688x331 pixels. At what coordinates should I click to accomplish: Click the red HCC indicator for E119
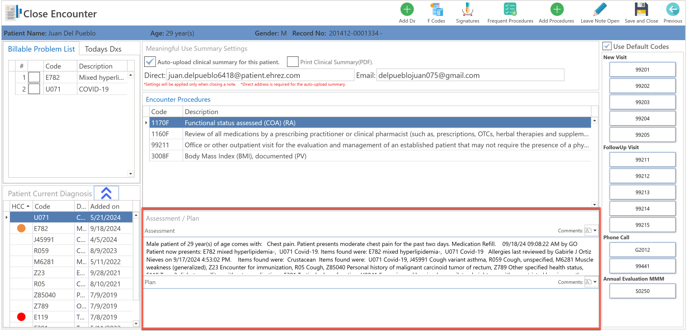pos(21,317)
